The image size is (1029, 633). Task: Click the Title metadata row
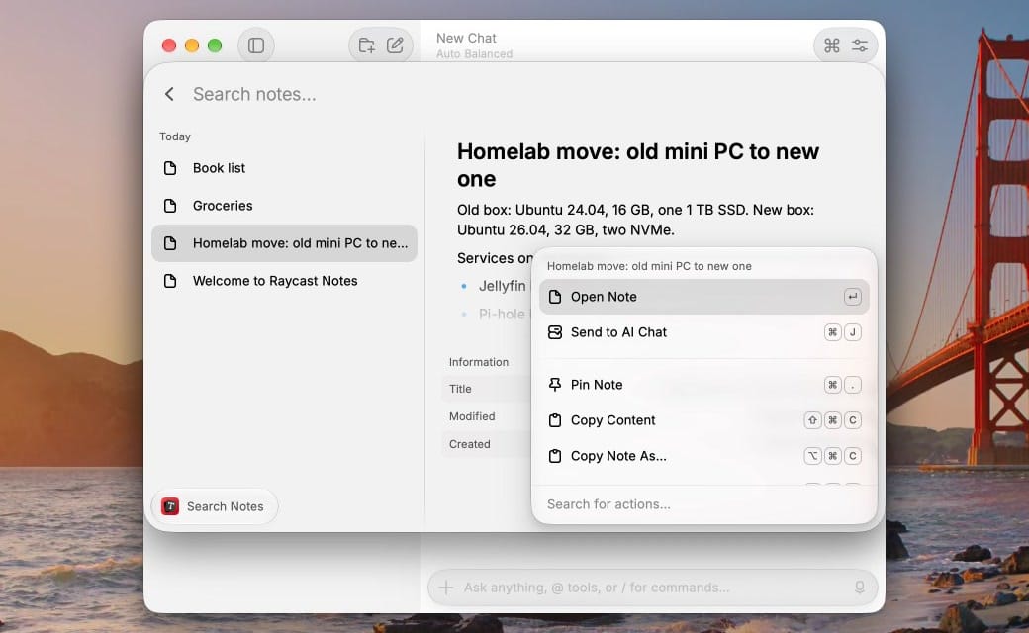click(x=487, y=389)
